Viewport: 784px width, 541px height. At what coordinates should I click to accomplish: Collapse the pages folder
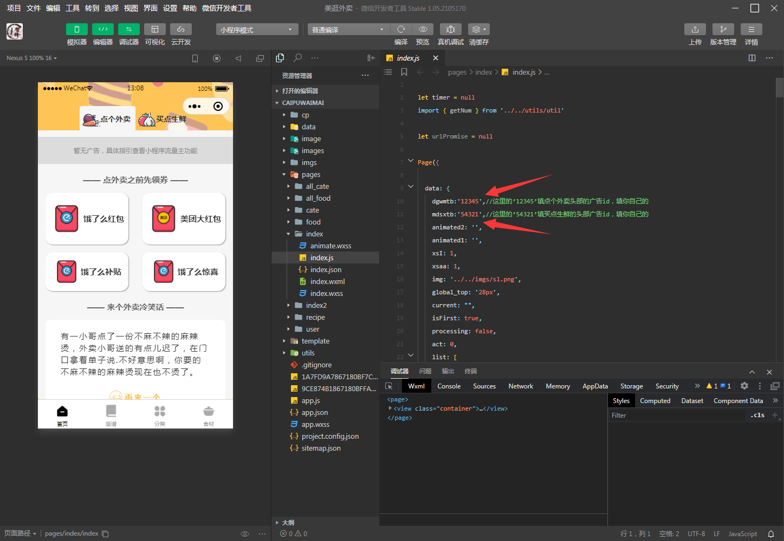(325, 174)
